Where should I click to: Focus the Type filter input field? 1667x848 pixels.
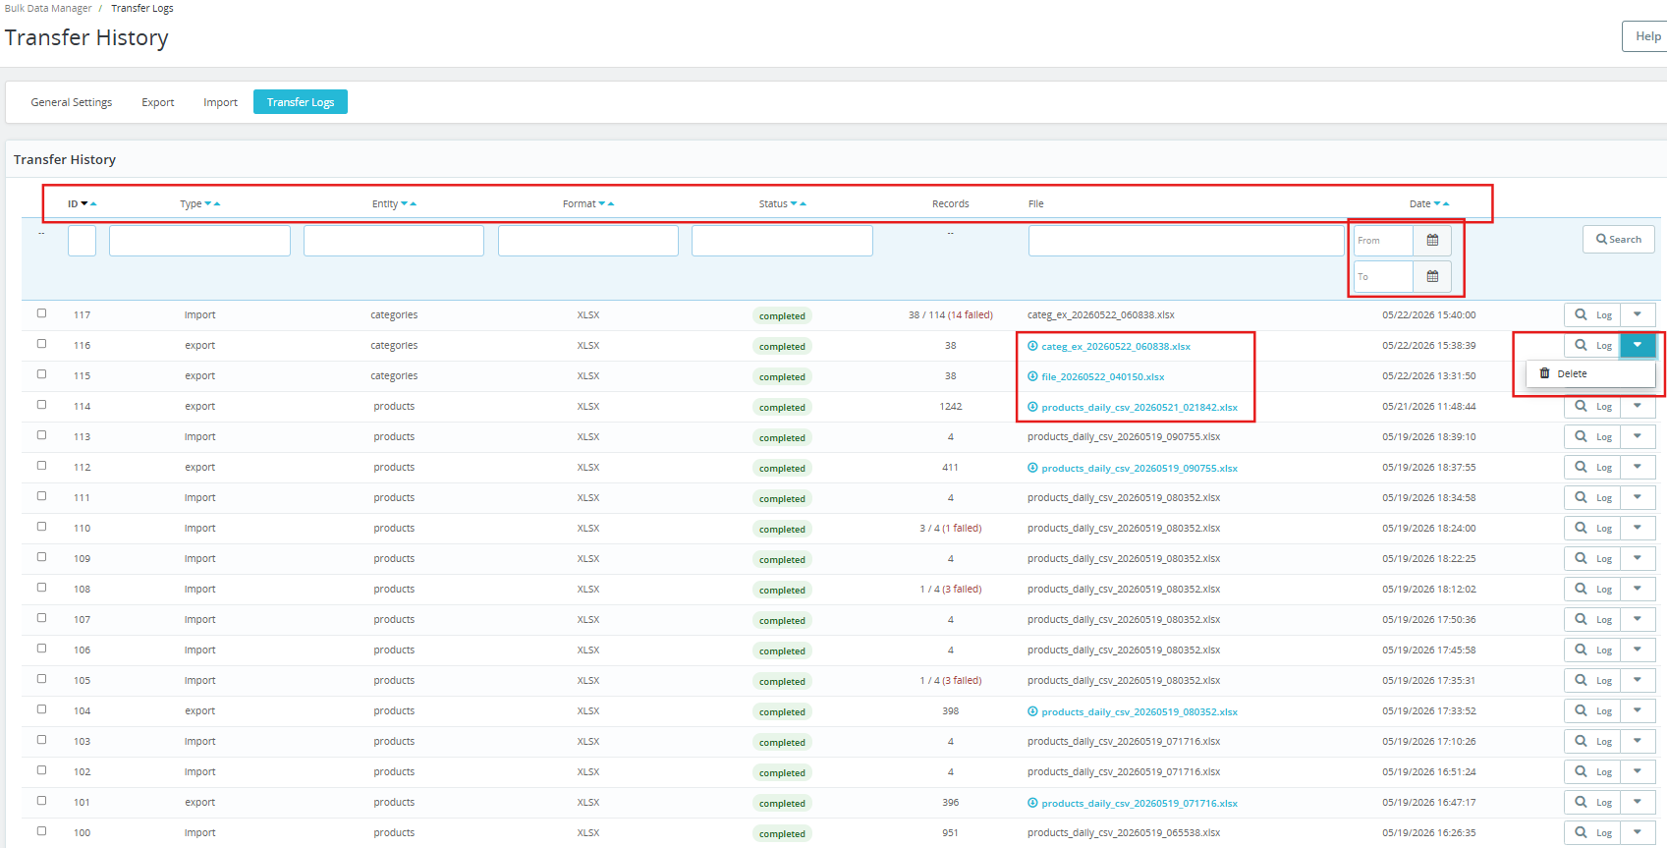click(x=199, y=241)
